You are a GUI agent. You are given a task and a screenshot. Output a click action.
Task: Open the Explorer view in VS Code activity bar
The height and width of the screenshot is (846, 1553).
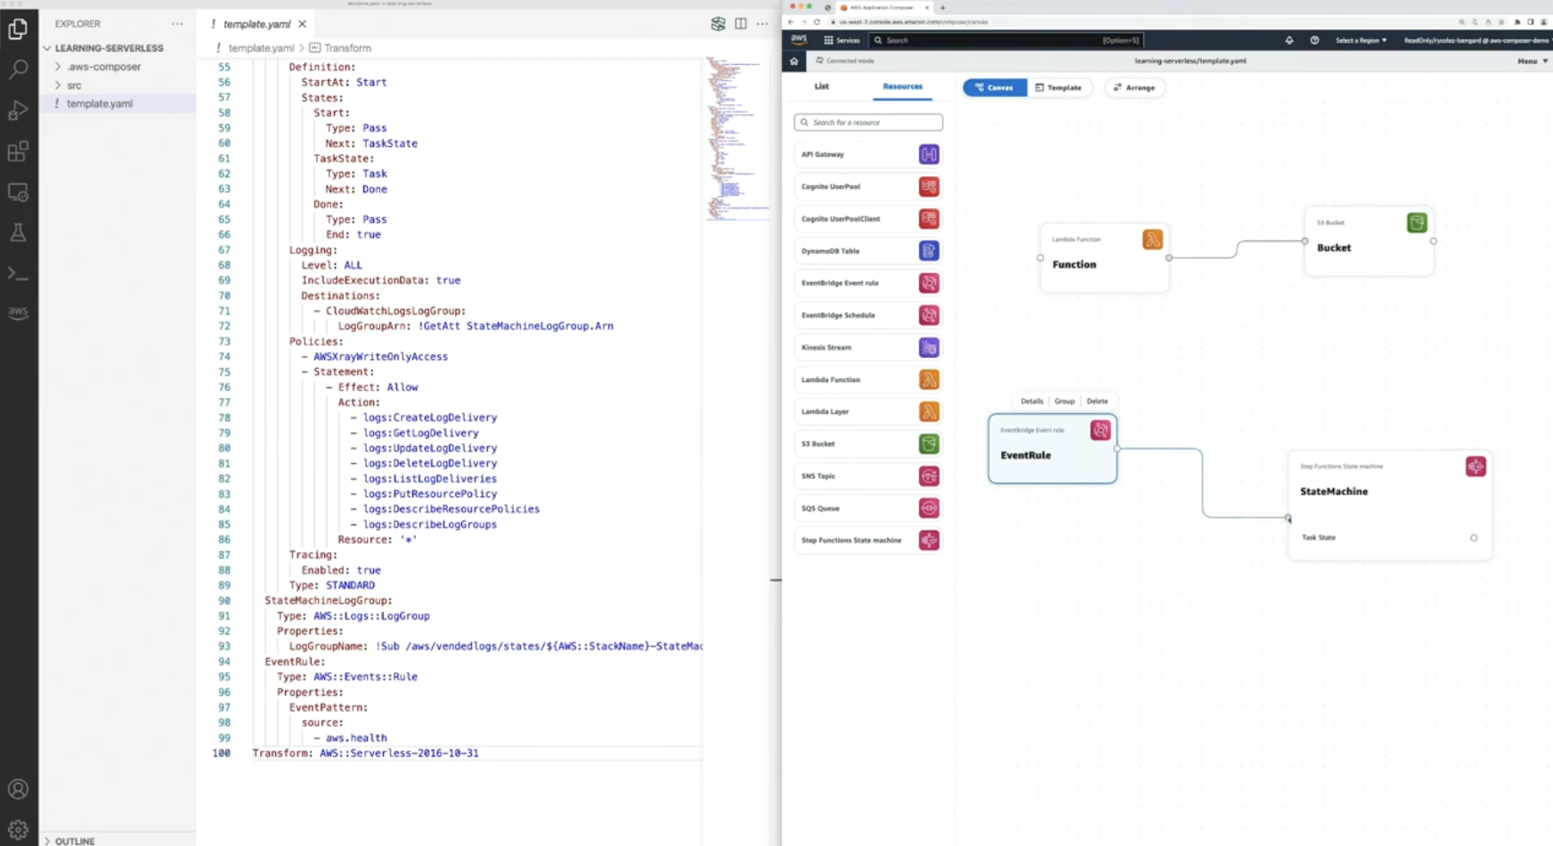point(18,29)
